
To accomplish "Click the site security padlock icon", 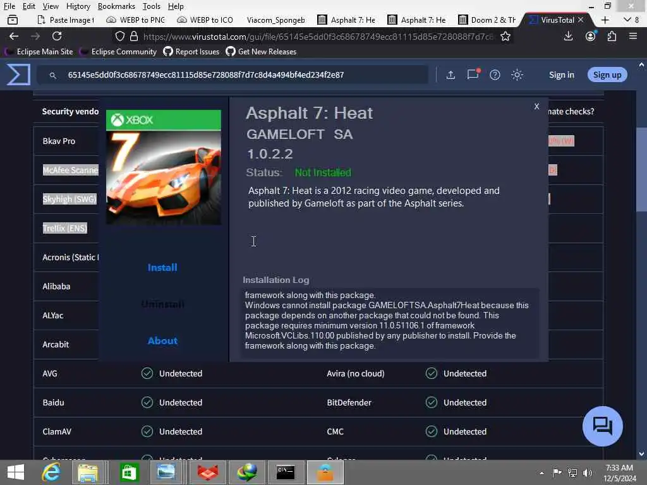I will [x=134, y=36].
